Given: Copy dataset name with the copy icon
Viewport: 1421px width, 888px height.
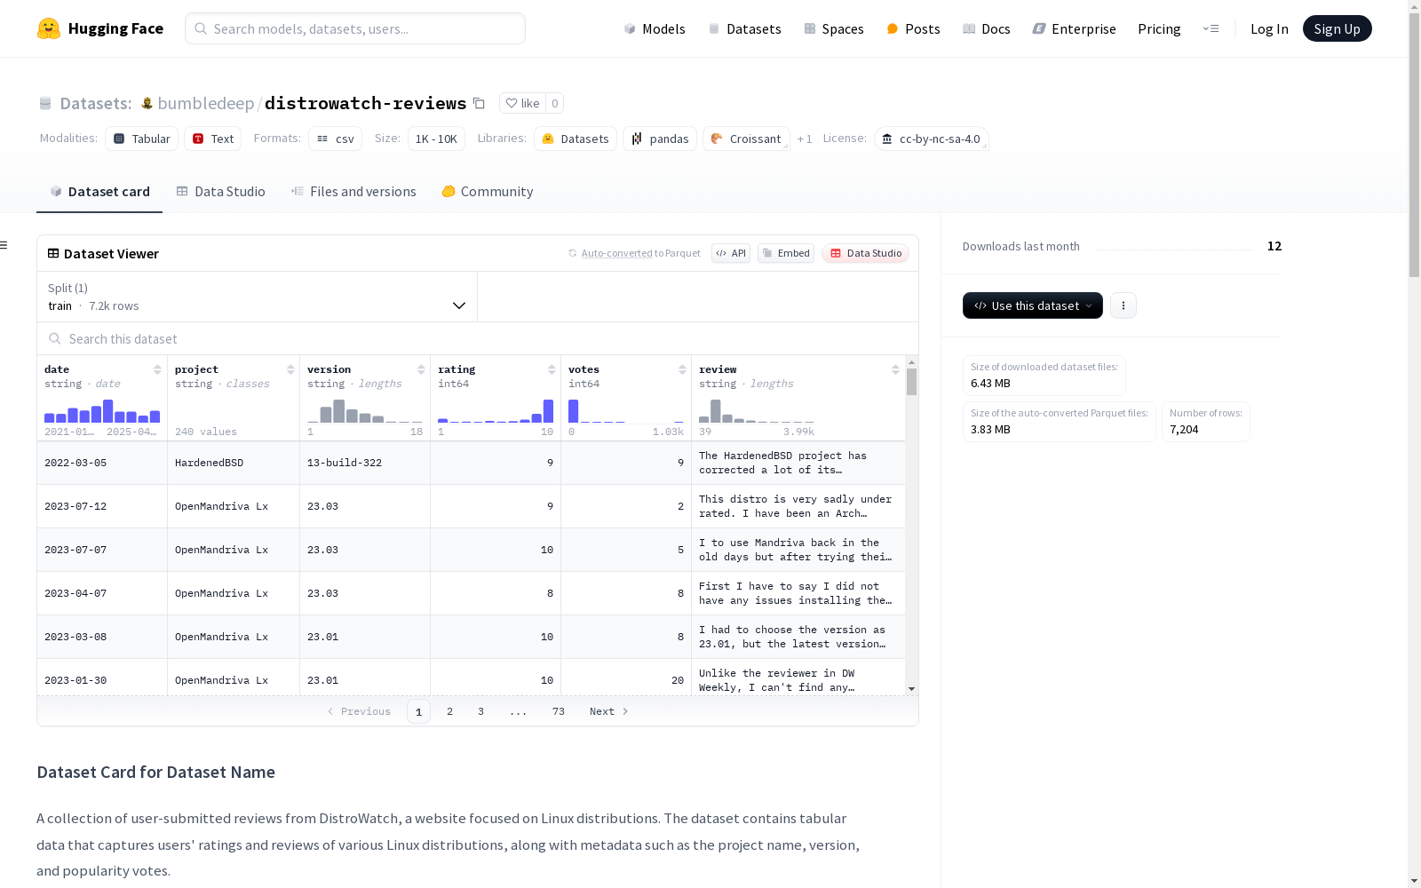Looking at the screenshot, I should (x=479, y=103).
